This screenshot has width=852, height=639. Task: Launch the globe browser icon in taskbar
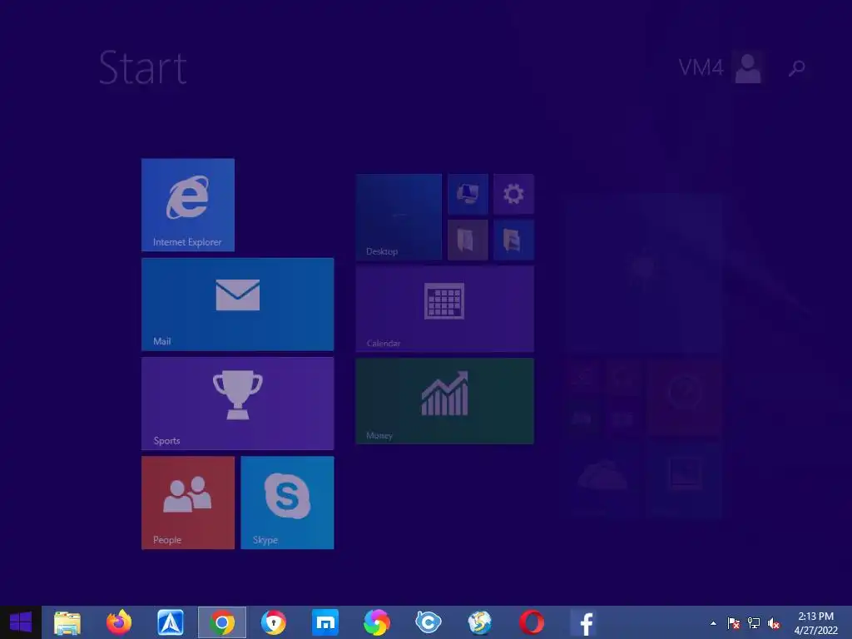(480, 622)
